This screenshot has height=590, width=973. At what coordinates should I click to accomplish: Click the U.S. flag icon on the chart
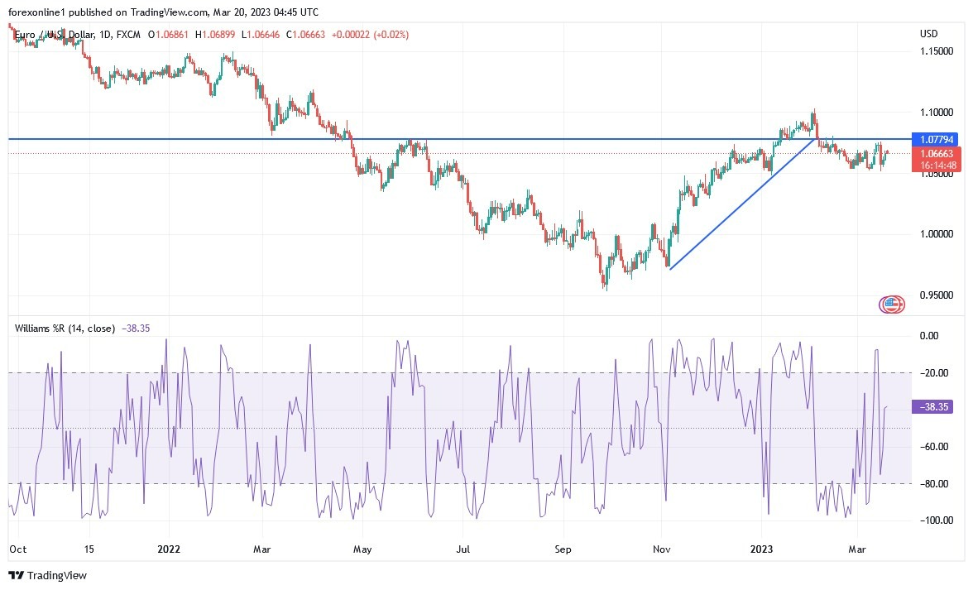893,304
